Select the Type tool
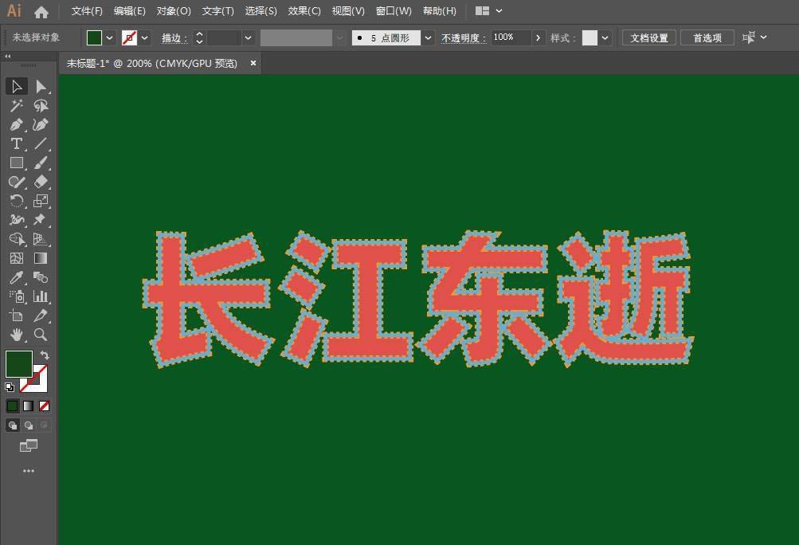The height and width of the screenshot is (545, 799). [16, 143]
